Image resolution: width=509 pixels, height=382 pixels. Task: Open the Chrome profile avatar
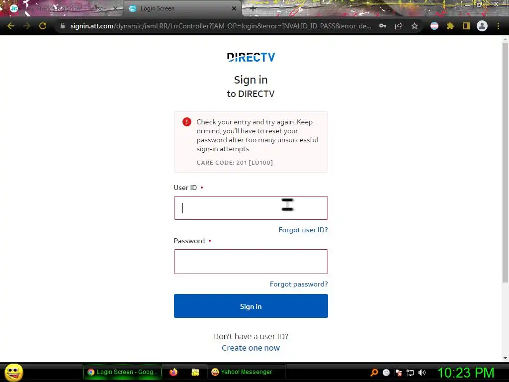click(482, 26)
